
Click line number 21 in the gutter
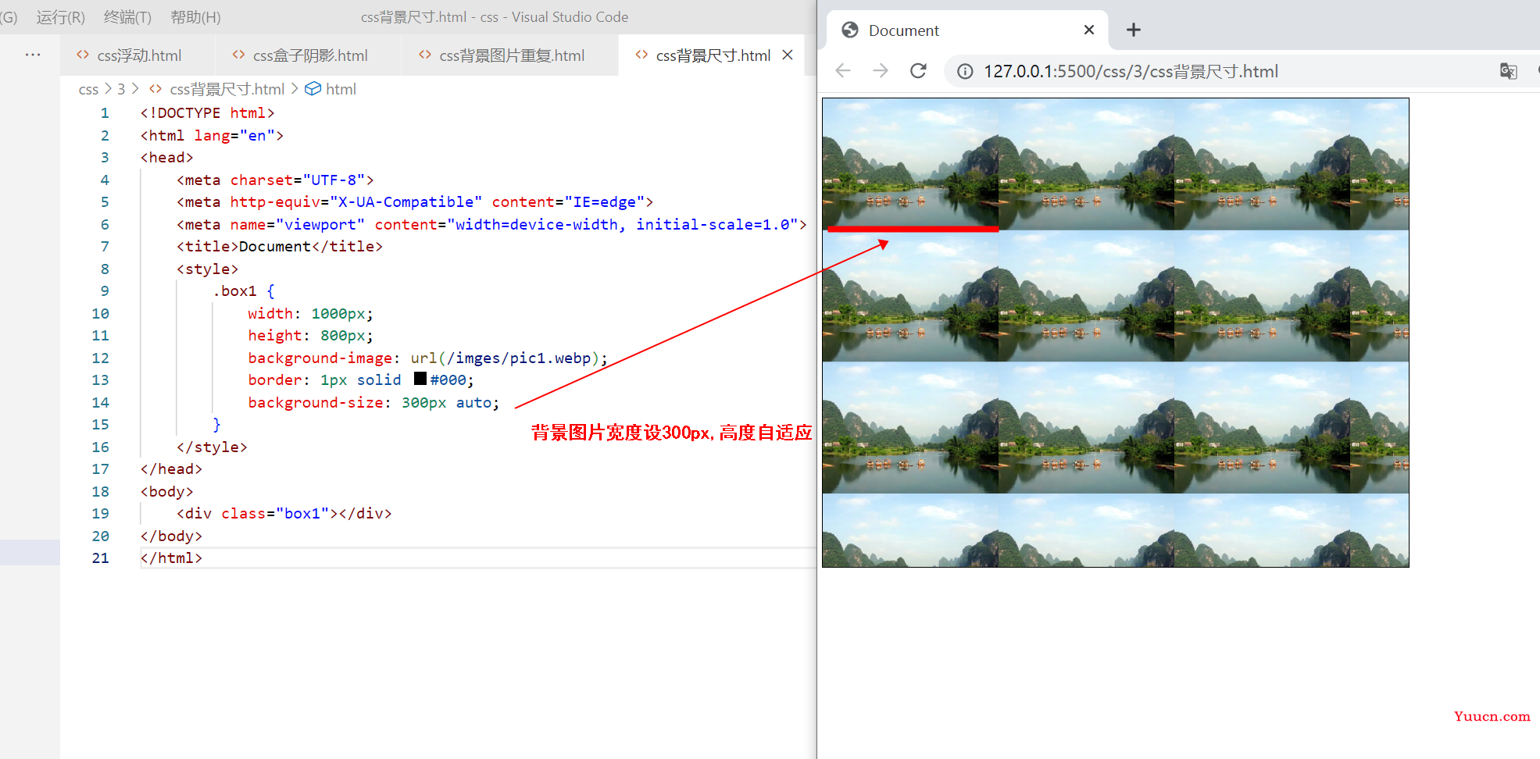[x=100, y=558]
